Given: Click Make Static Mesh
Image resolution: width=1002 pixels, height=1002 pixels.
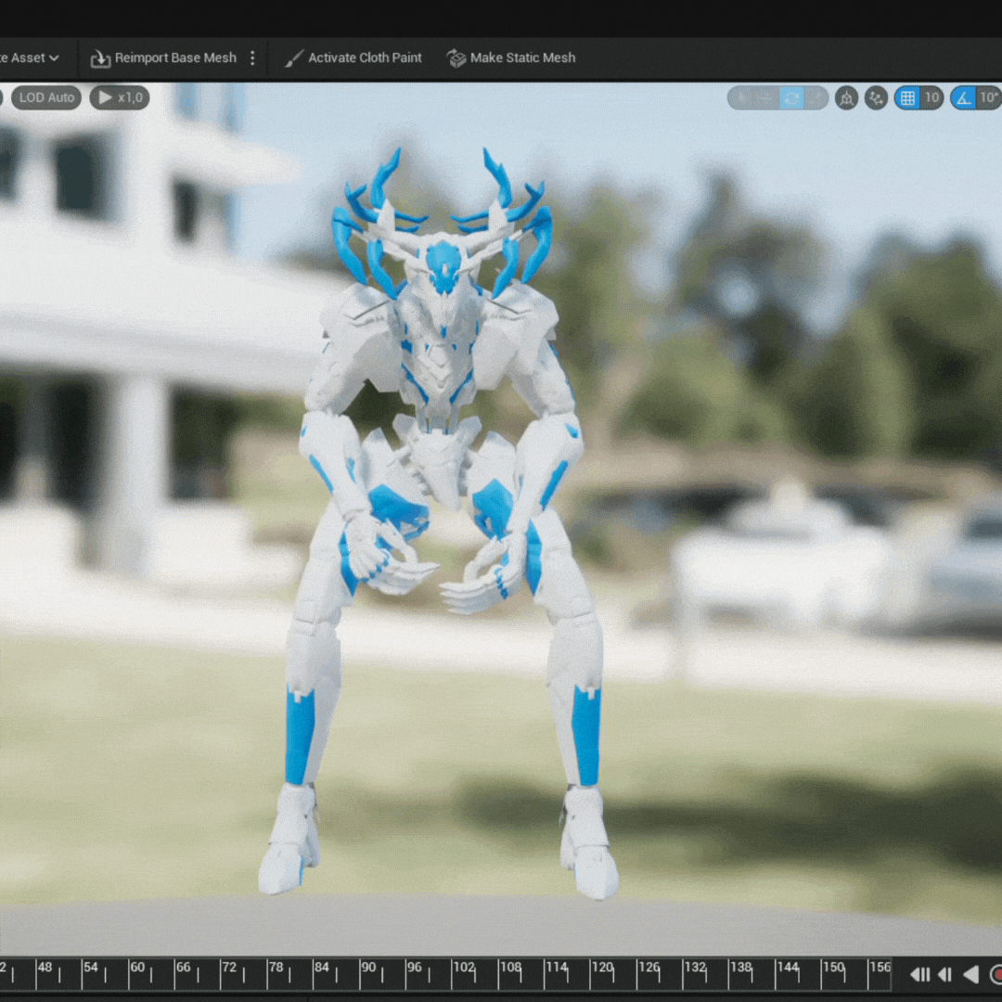Looking at the screenshot, I should (x=511, y=58).
